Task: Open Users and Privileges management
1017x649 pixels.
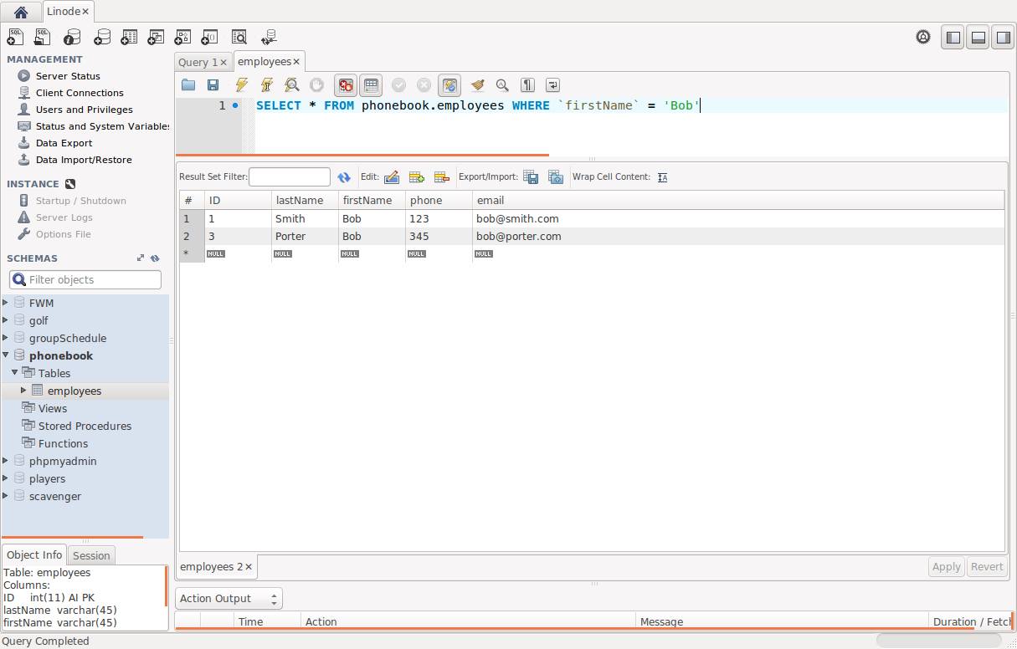Action: pos(84,110)
